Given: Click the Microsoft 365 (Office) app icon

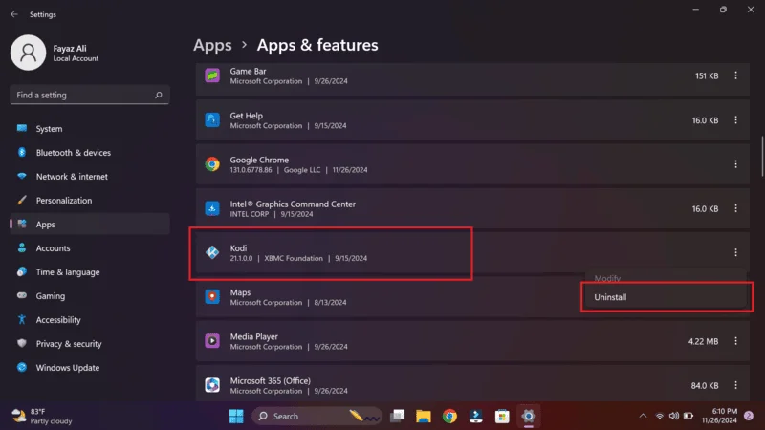Looking at the screenshot, I should [x=212, y=385].
